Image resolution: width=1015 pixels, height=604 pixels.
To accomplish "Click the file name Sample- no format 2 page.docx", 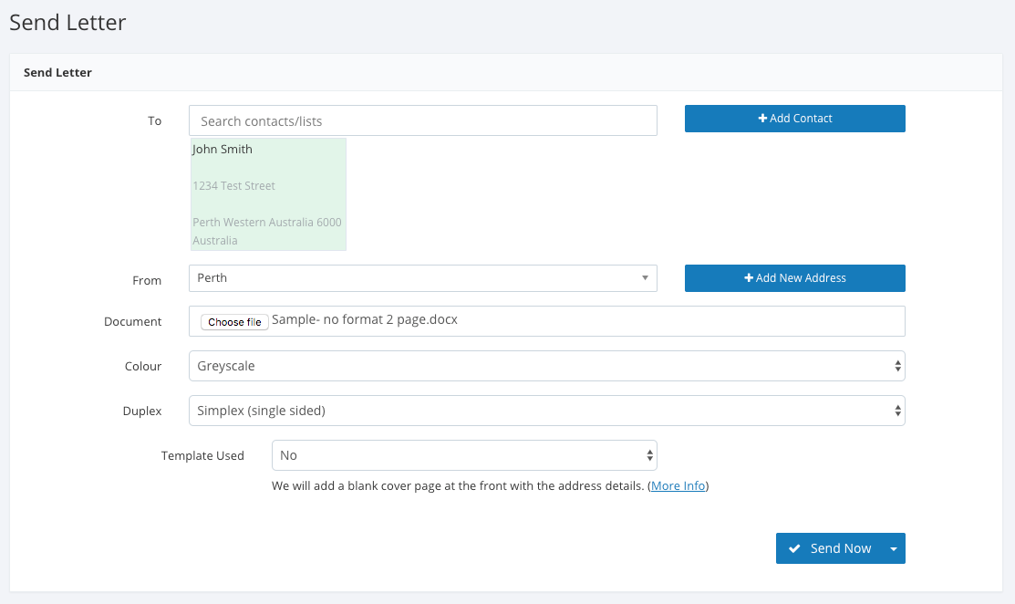I will (365, 319).
